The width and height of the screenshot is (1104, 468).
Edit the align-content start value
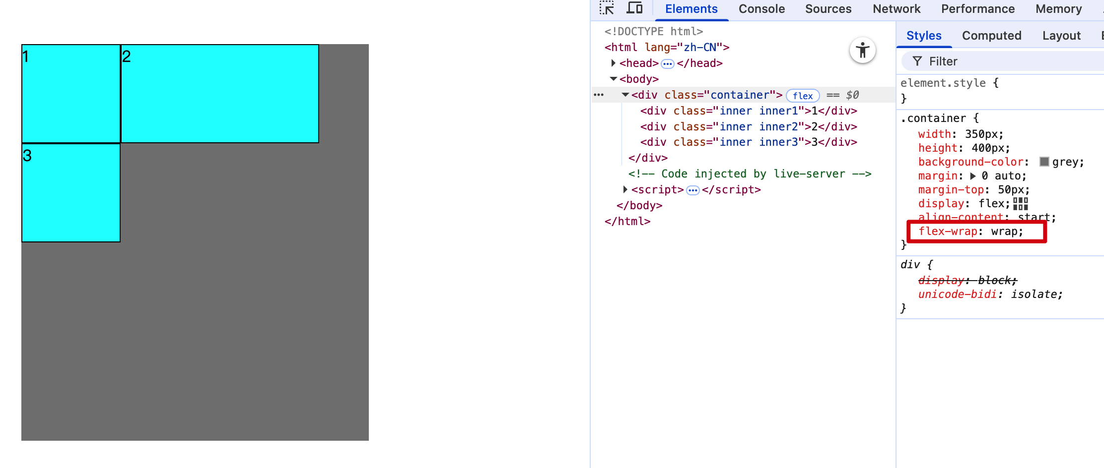(x=1034, y=217)
